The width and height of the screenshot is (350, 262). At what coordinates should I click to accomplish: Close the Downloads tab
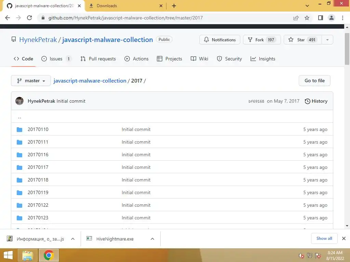(x=161, y=6)
